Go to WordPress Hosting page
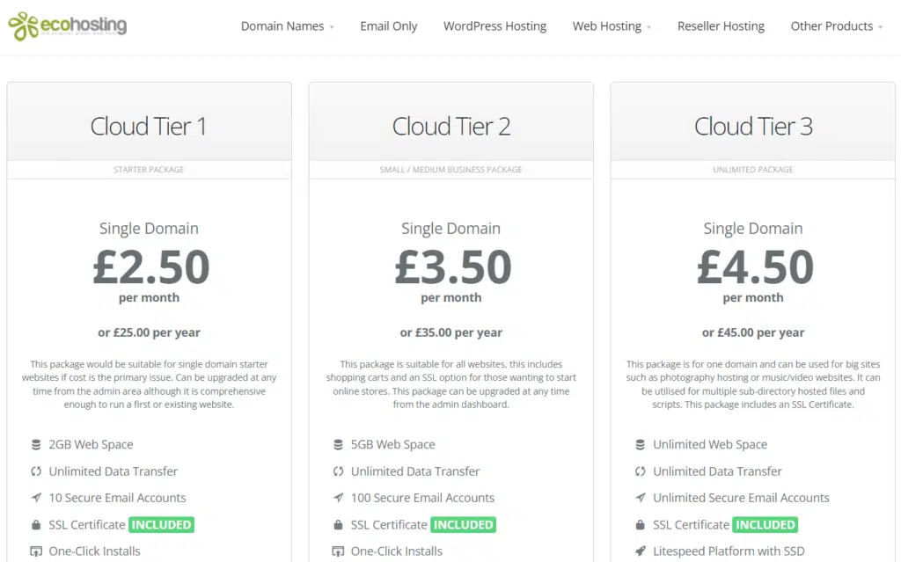This screenshot has height=562, width=901. point(494,26)
